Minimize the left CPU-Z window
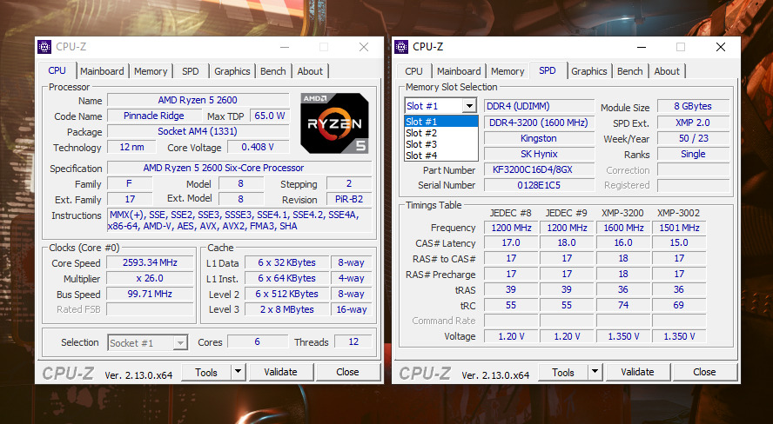The image size is (773, 424). [x=285, y=47]
